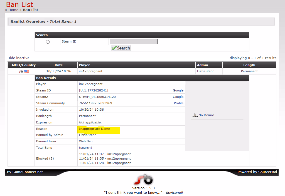Click the No Demos icon

[x=195, y=115]
